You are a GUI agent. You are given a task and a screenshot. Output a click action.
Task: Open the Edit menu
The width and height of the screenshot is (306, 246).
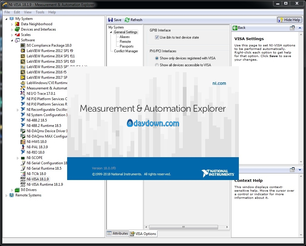pos(17,12)
